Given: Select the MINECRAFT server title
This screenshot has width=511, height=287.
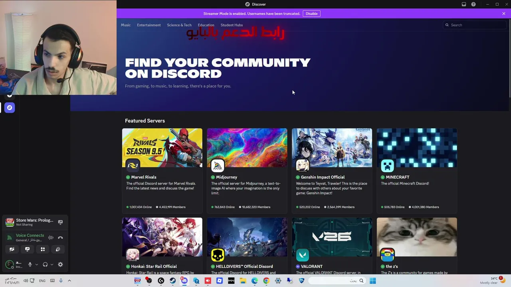Looking at the screenshot, I should [x=398, y=177].
